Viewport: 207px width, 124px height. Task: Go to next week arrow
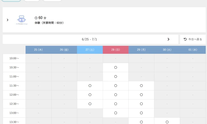tap(168, 39)
